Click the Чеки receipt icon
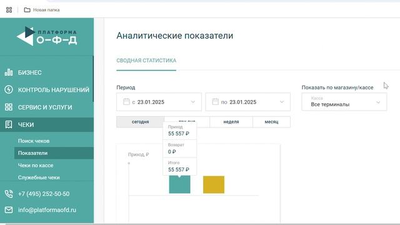Screen dimensions: 400x225 click(x=9, y=124)
